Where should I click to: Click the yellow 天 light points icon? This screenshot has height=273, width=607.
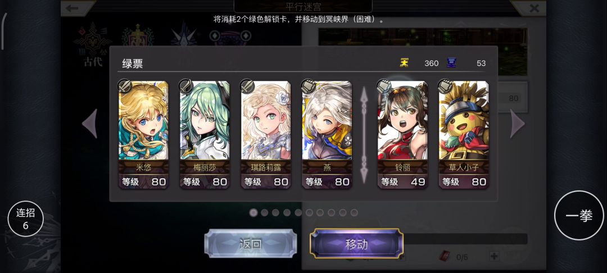[x=405, y=63]
